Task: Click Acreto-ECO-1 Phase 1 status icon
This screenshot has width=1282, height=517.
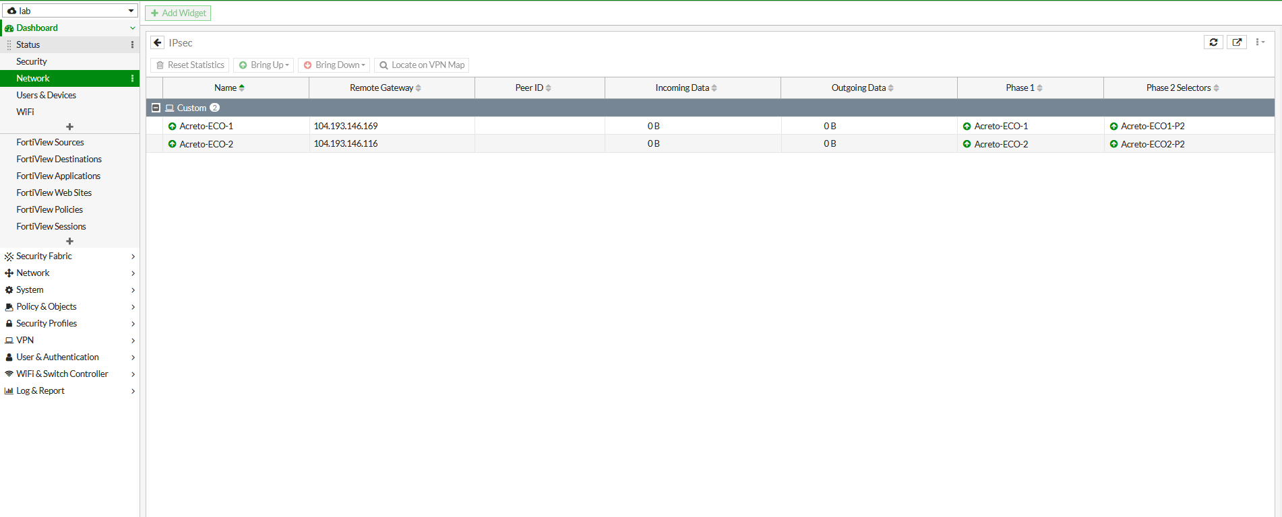Action: coord(967,126)
